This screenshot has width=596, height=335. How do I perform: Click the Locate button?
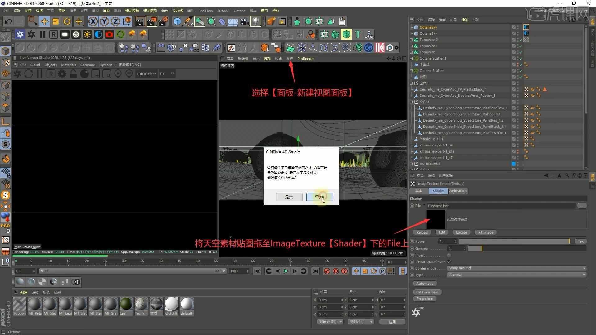coord(461,232)
